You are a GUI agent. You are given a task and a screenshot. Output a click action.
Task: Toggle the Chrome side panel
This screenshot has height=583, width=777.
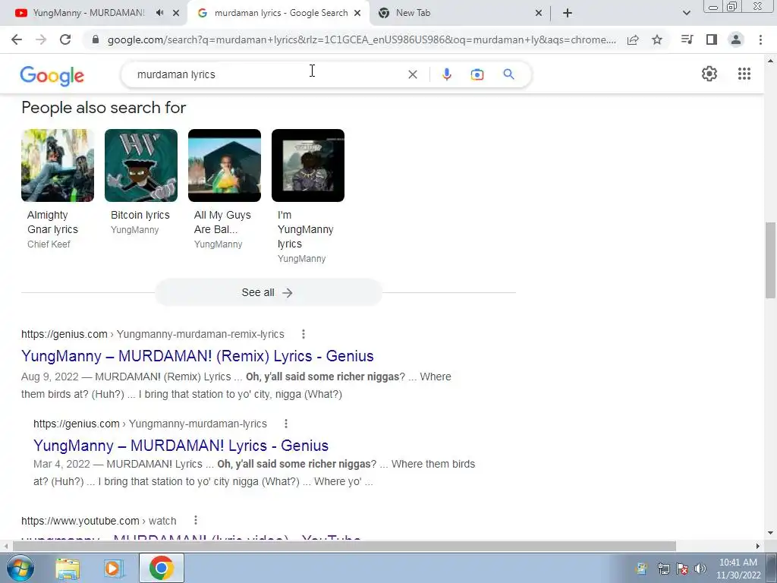(712, 39)
